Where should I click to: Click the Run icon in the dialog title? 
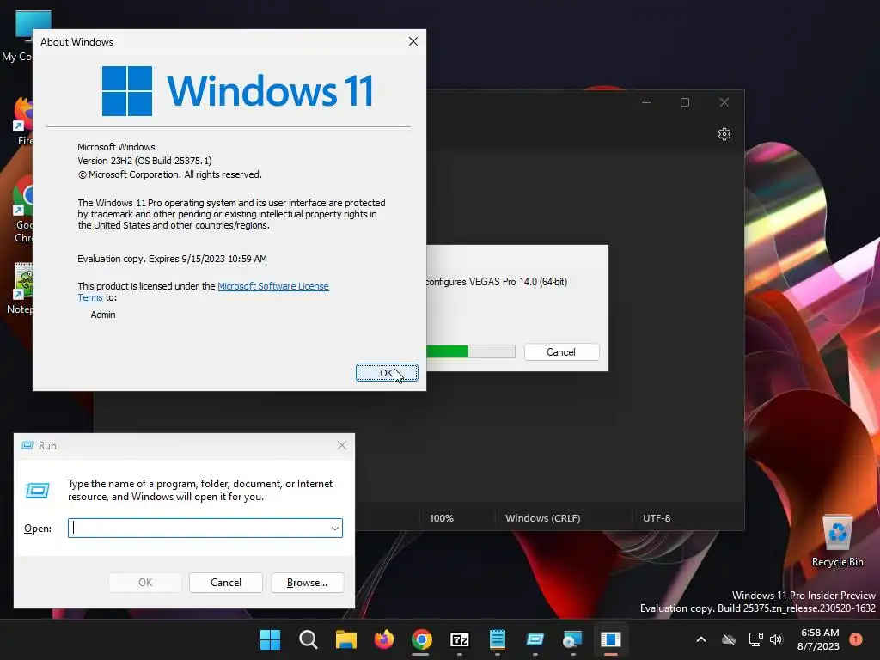pyautogui.click(x=27, y=446)
